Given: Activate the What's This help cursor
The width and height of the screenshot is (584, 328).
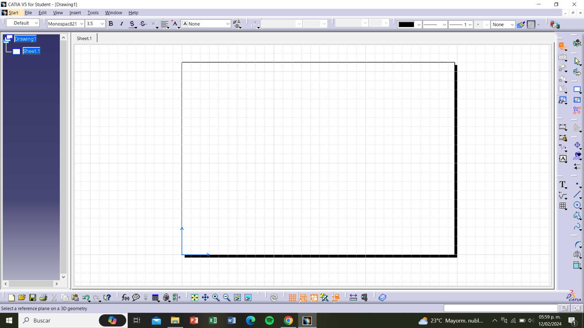Looking at the screenshot, I should (107, 298).
